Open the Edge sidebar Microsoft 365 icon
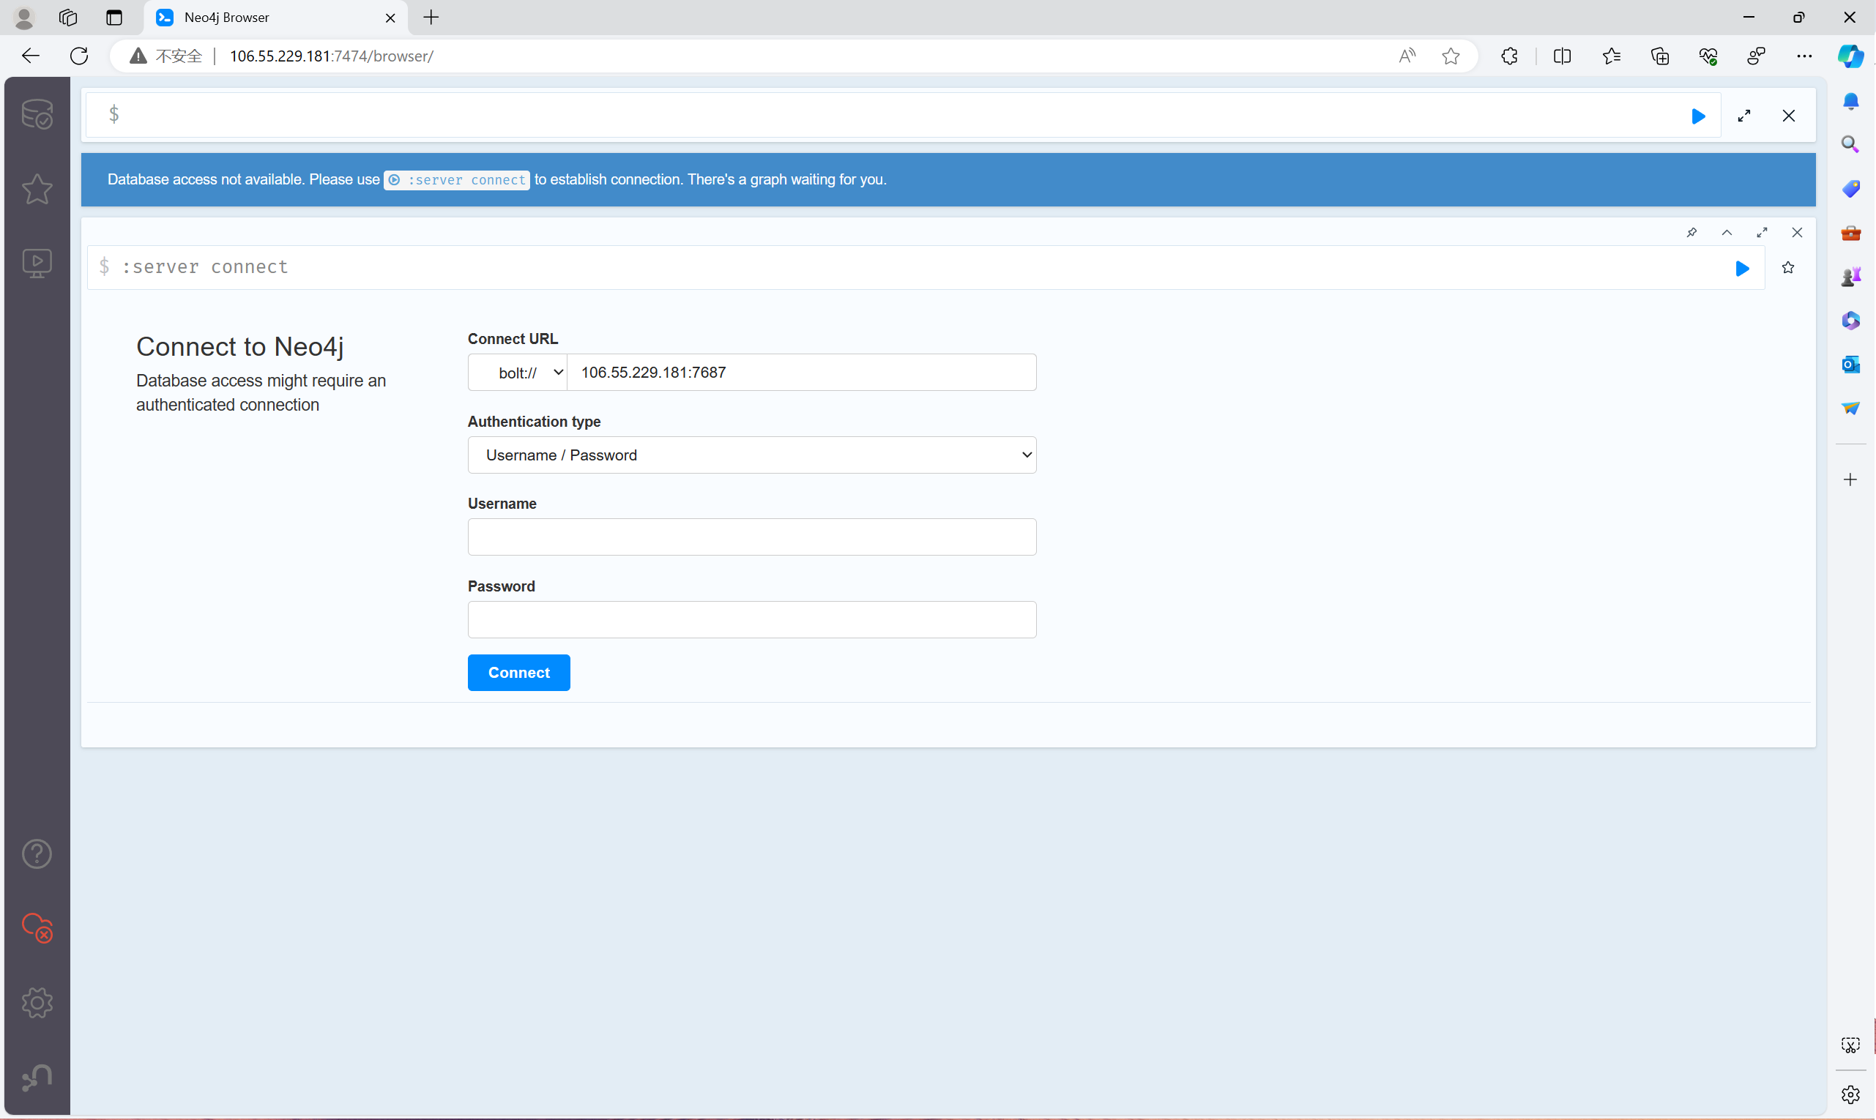 [x=1850, y=321]
